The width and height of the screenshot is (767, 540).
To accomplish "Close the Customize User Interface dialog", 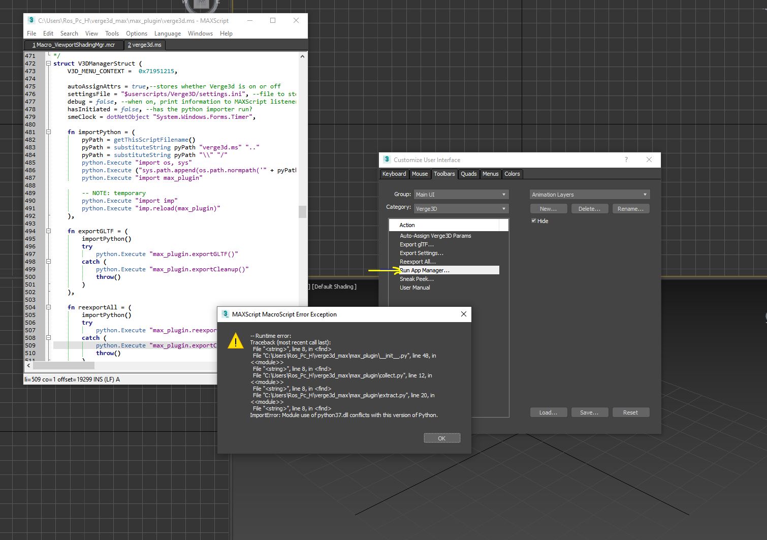I will coord(649,160).
